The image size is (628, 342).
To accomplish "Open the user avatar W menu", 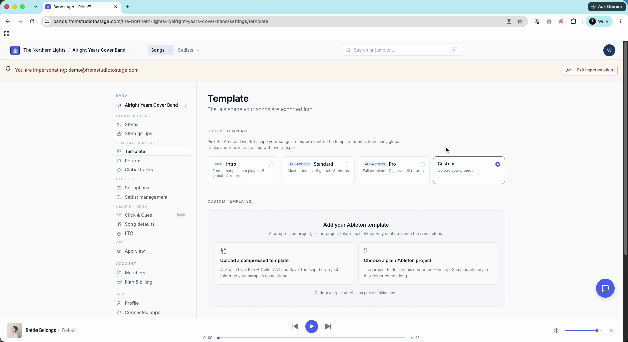I will point(609,50).
